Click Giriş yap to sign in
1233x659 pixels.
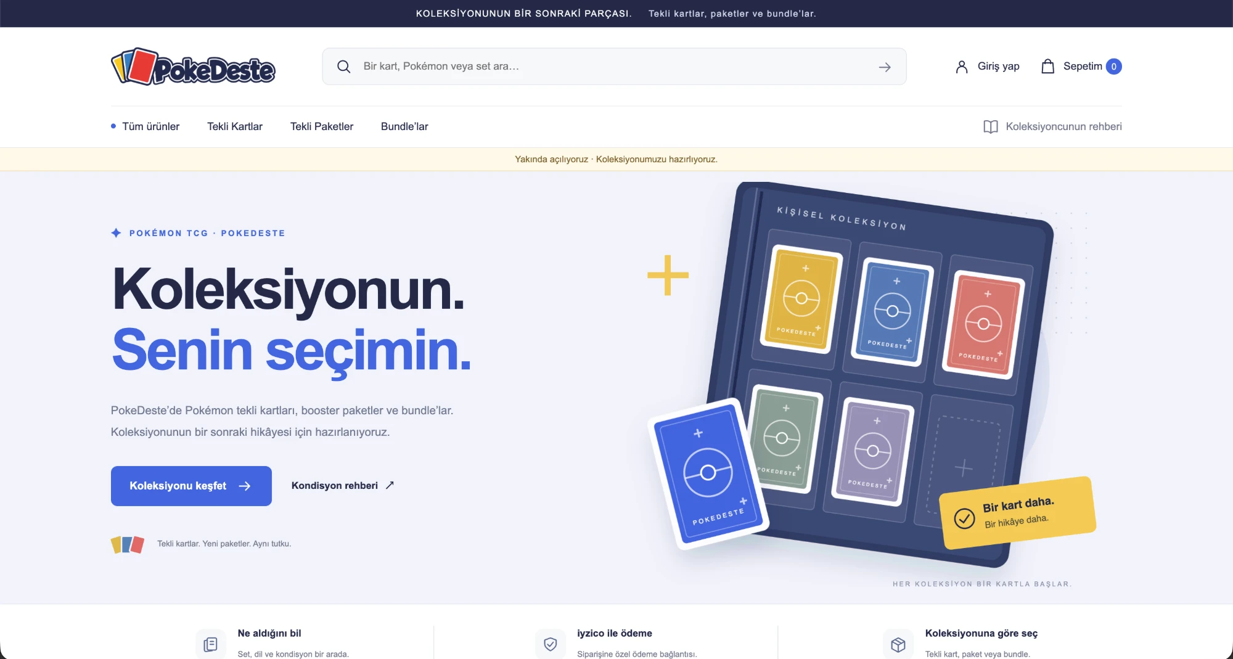987,67
